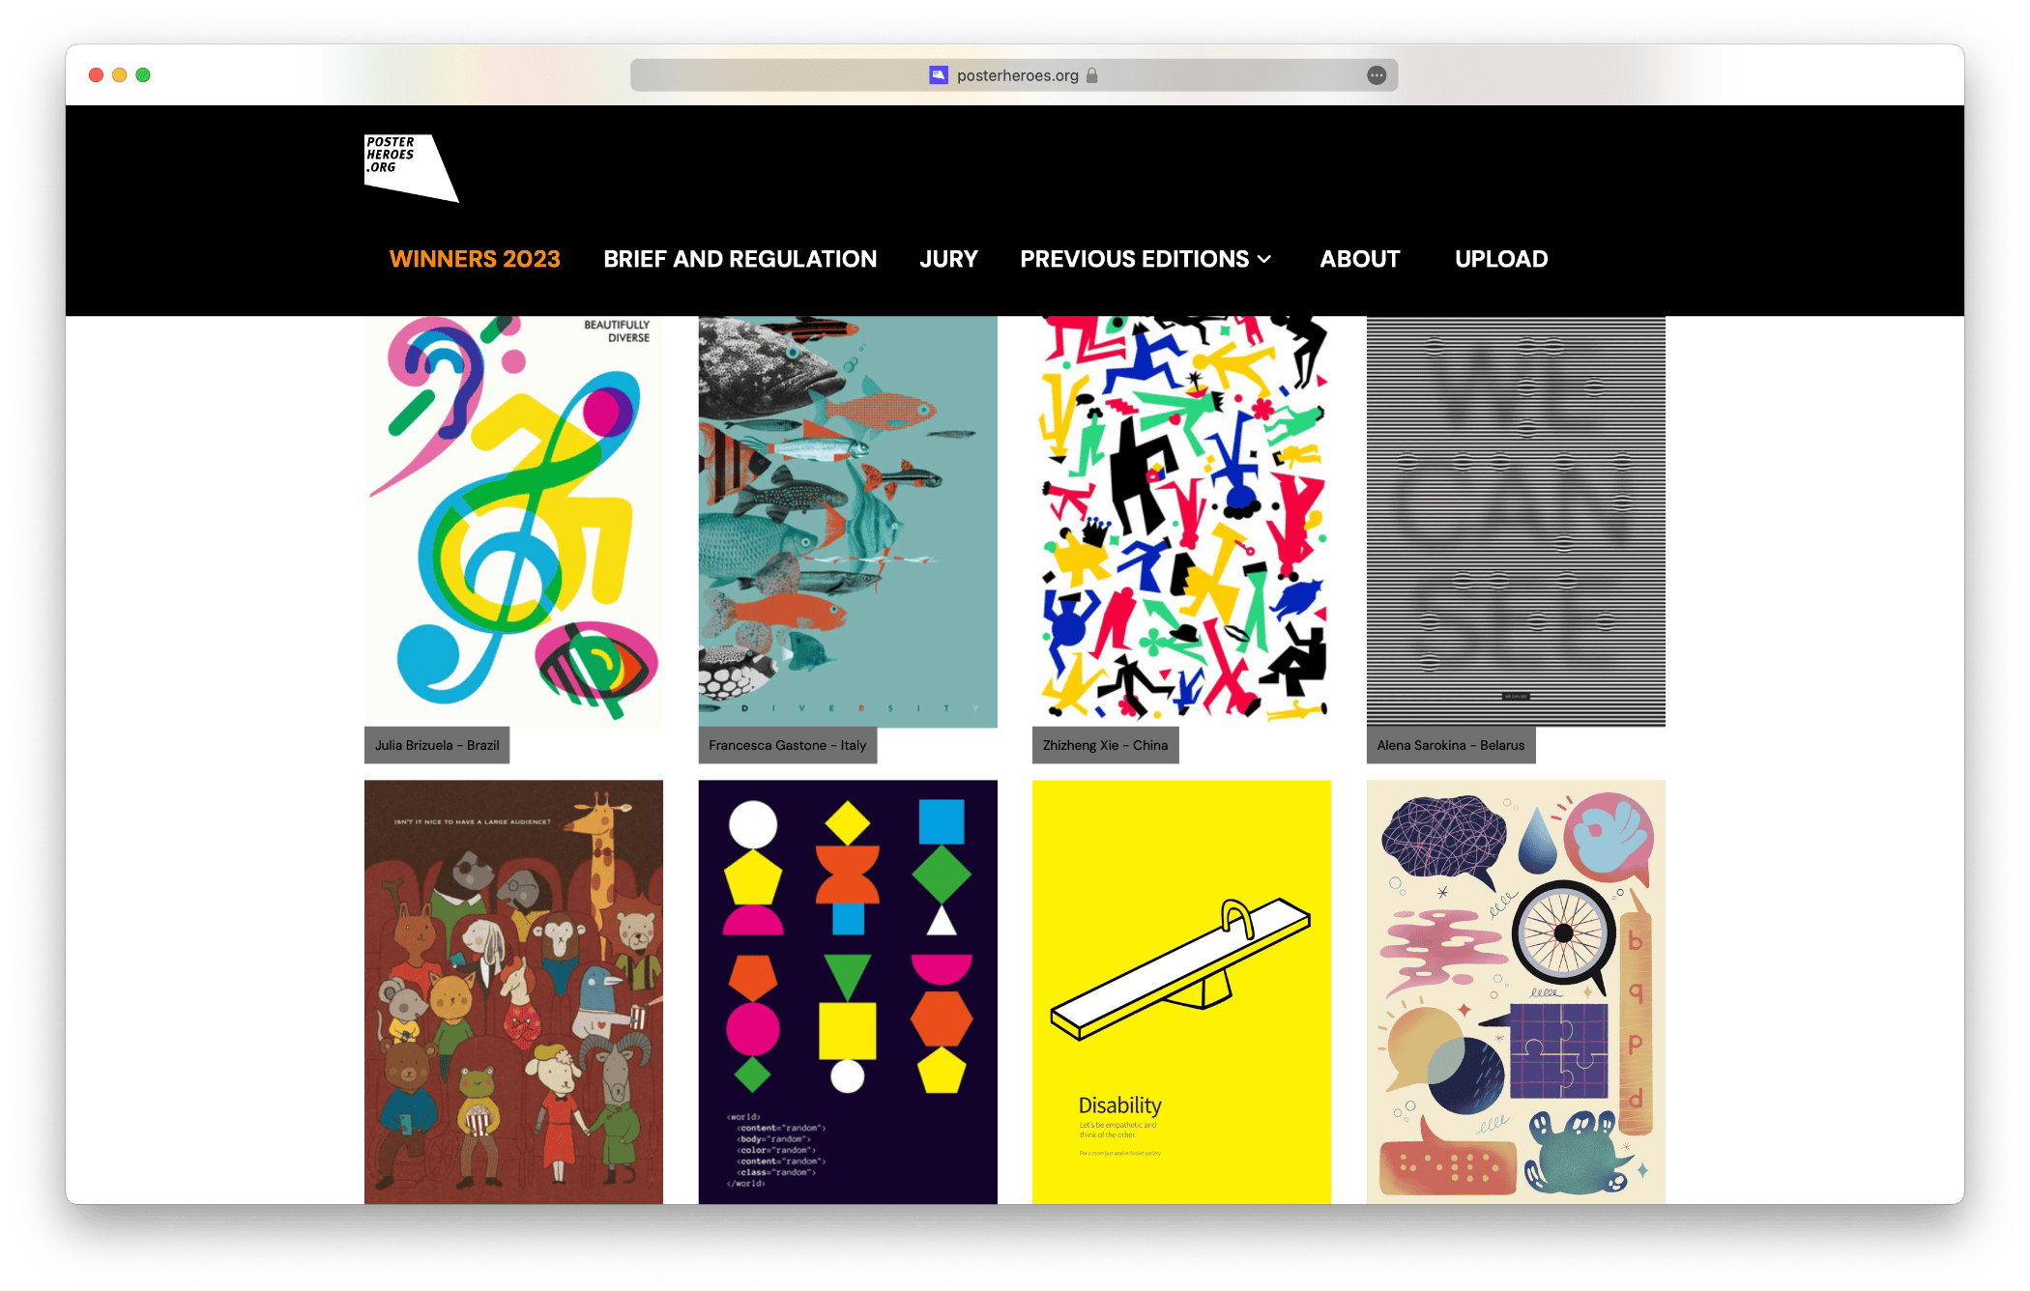Open the ellipsis options in the address bar
Screen dimensions: 2030x1291
(x=1377, y=75)
